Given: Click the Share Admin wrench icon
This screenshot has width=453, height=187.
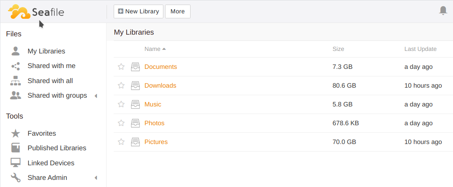Looking at the screenshot, I should click(15, 177).
